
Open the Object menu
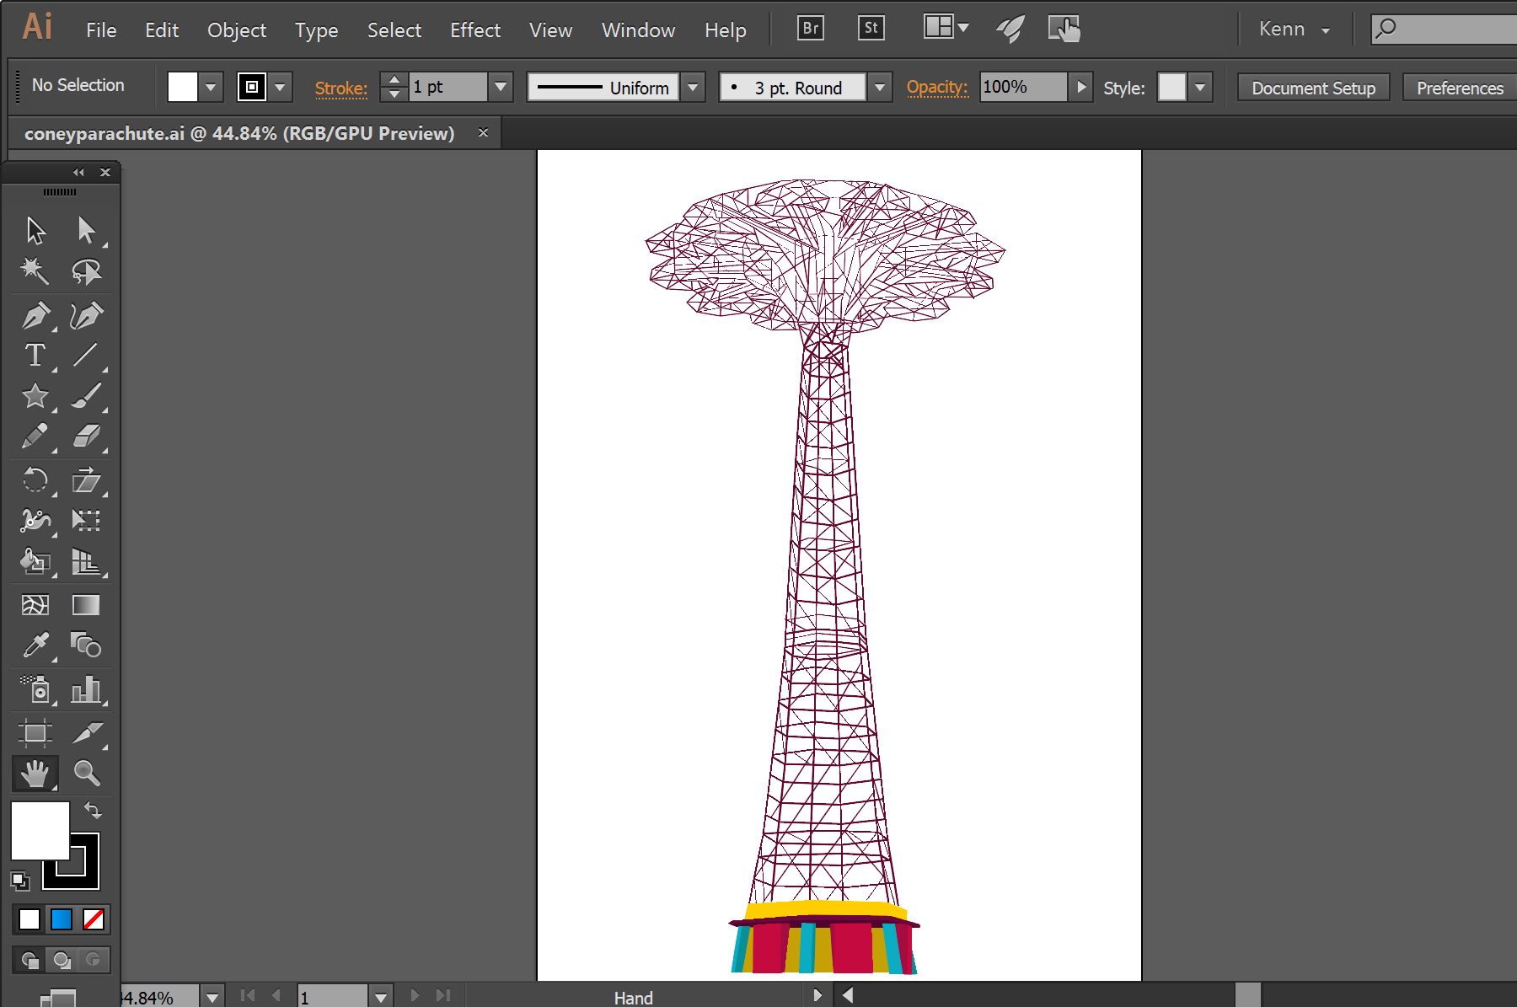tap(237, 30)
